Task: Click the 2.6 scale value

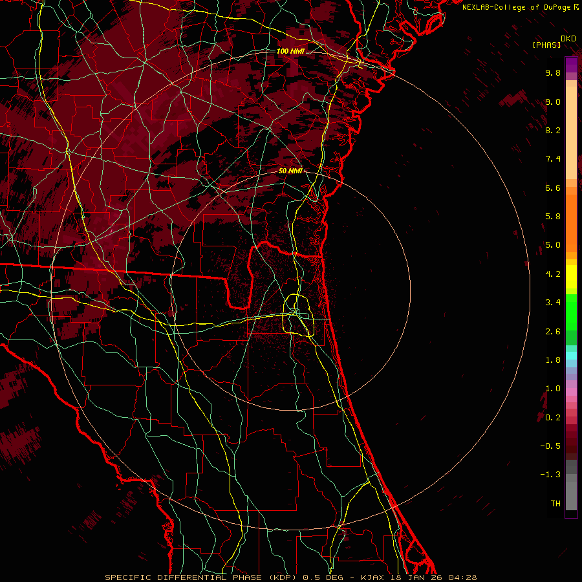Action: point(553,332)
